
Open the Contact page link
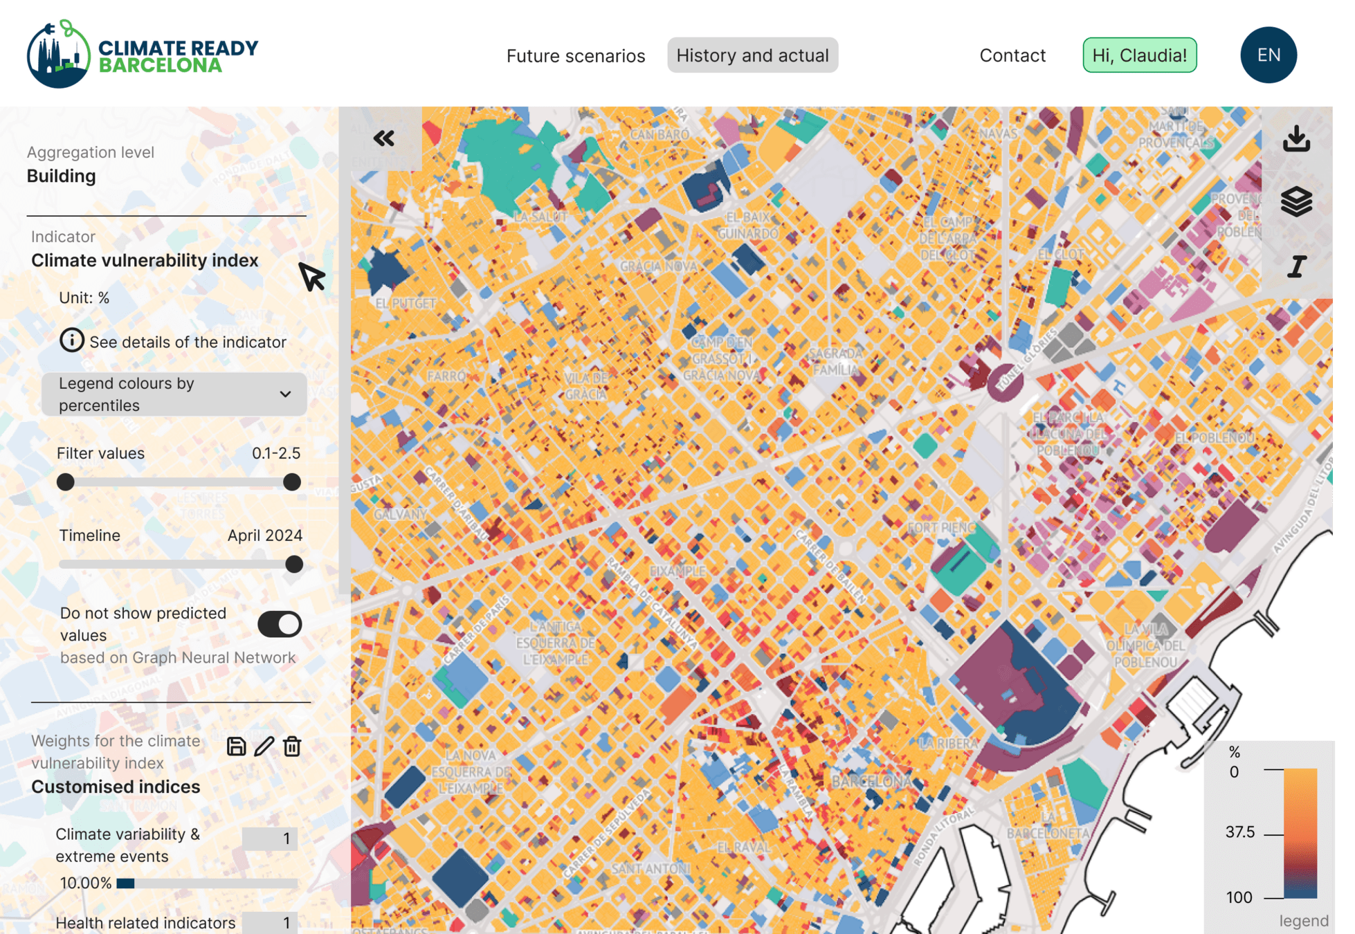click(x=1012, y=55)
